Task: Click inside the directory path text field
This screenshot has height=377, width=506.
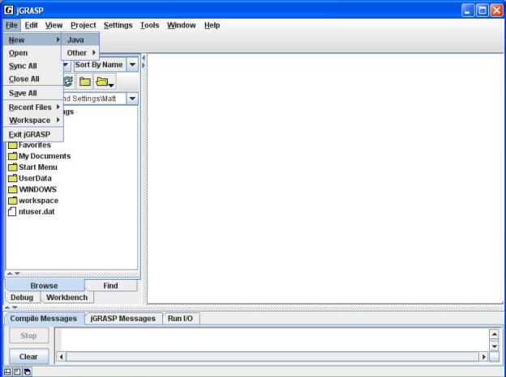Action: tap(94, 99)
